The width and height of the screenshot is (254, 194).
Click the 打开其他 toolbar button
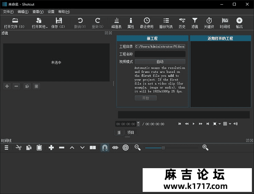click(x=39, y=23)
